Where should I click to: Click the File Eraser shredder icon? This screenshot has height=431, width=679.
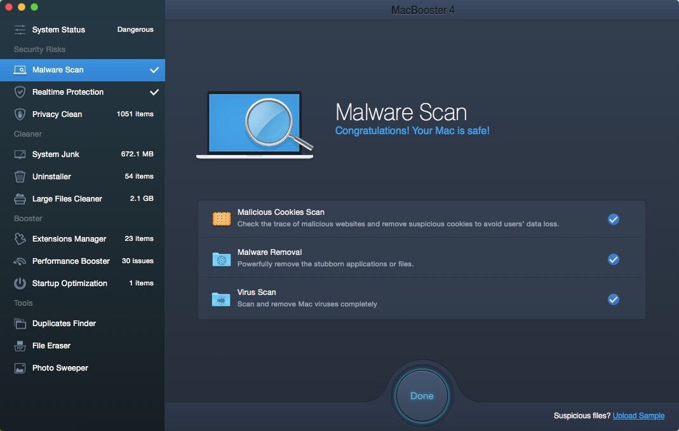tap(20, 346)
